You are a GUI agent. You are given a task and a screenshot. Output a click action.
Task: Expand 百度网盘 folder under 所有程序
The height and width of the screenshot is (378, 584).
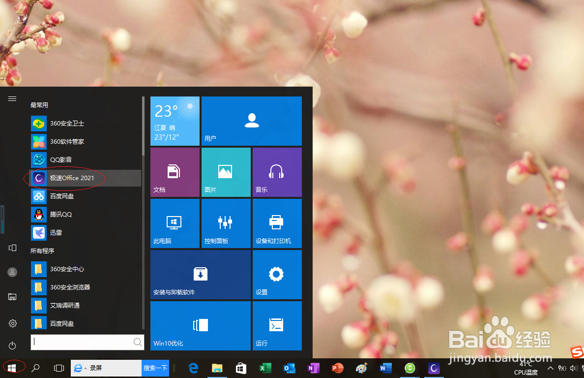click(86, 323)
